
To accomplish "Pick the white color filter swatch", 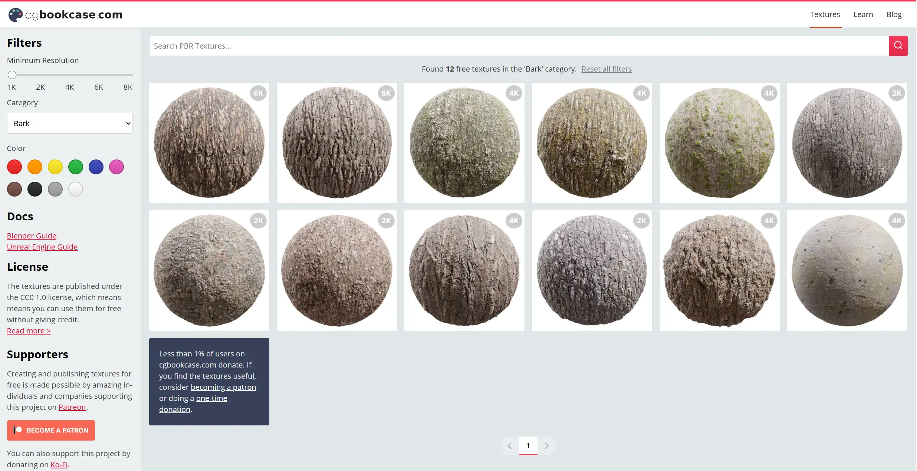I will point(76,189).
